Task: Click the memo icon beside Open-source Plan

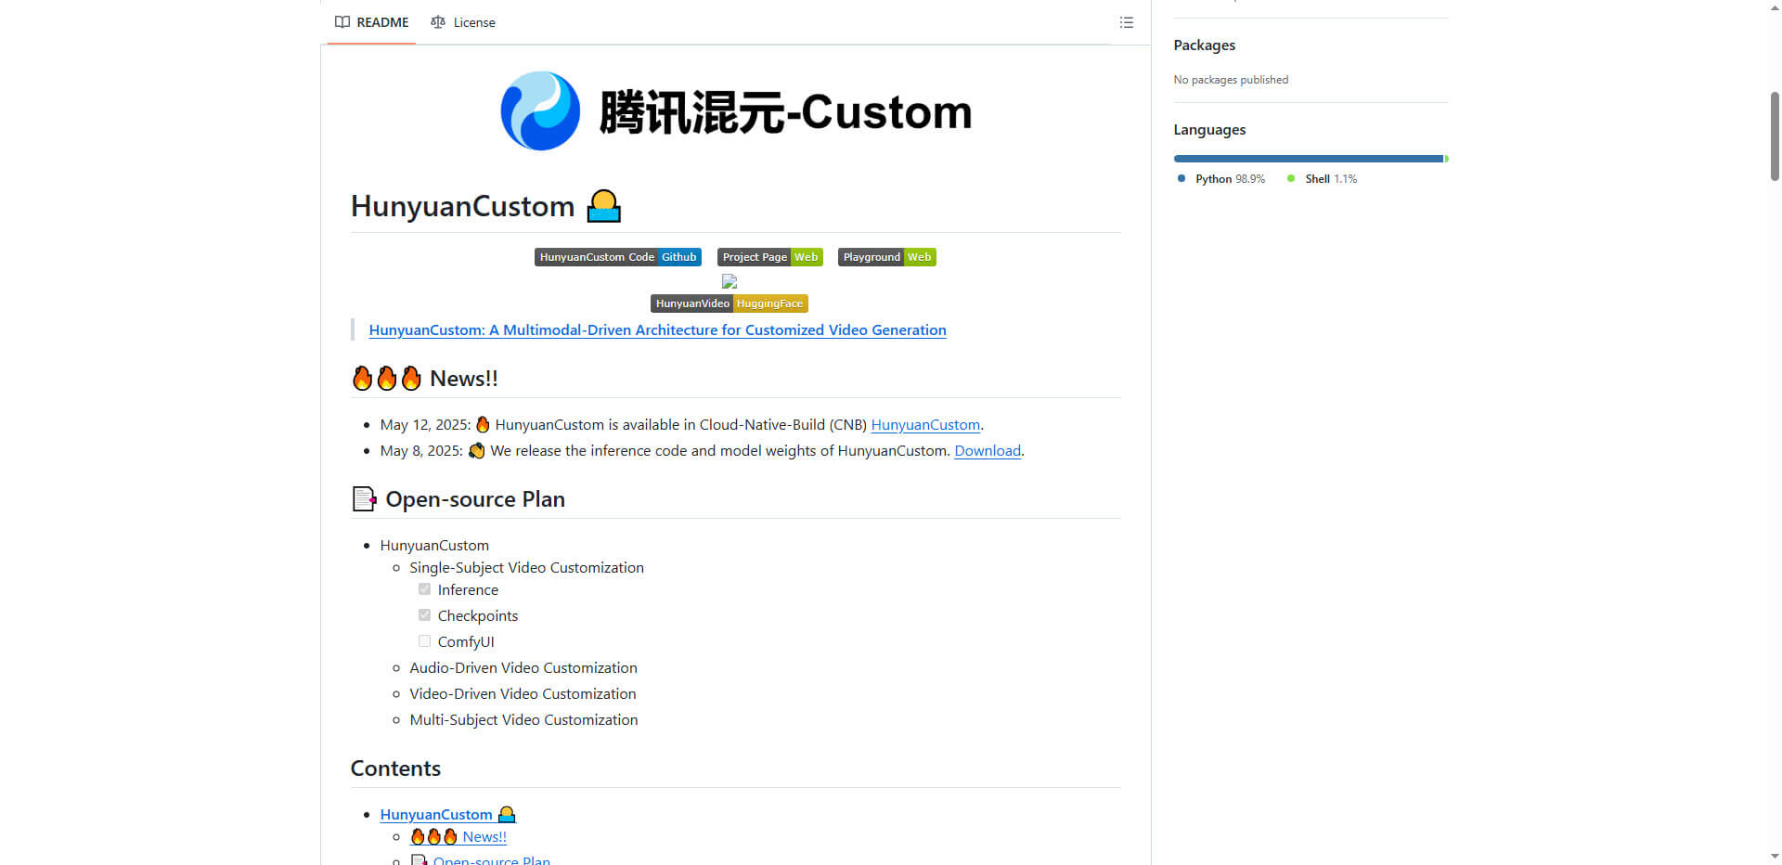Action: (x=365, y=499)
